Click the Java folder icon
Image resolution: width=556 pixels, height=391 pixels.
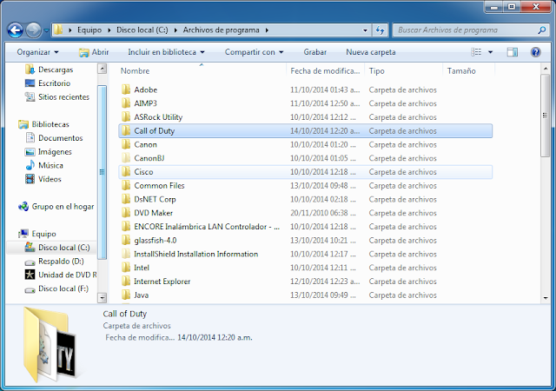[126, 295]
